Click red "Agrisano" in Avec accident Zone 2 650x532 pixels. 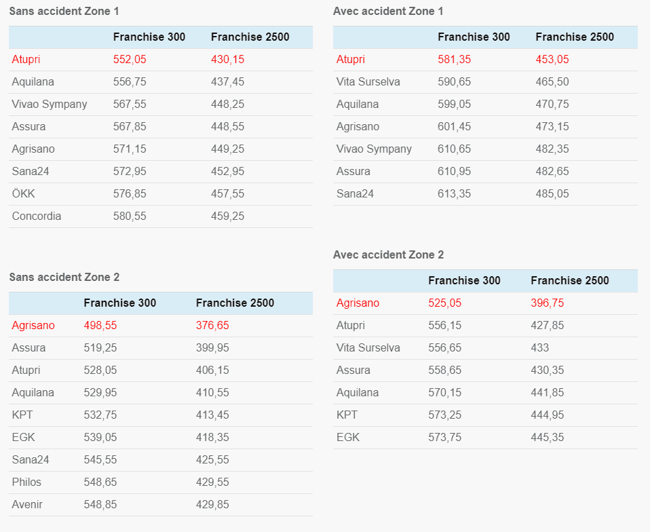[358, 303]
